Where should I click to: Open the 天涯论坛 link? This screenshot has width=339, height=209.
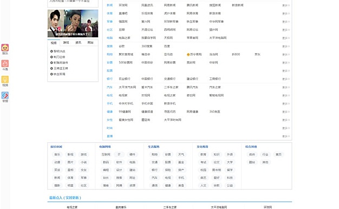click(x=147, y=30)
